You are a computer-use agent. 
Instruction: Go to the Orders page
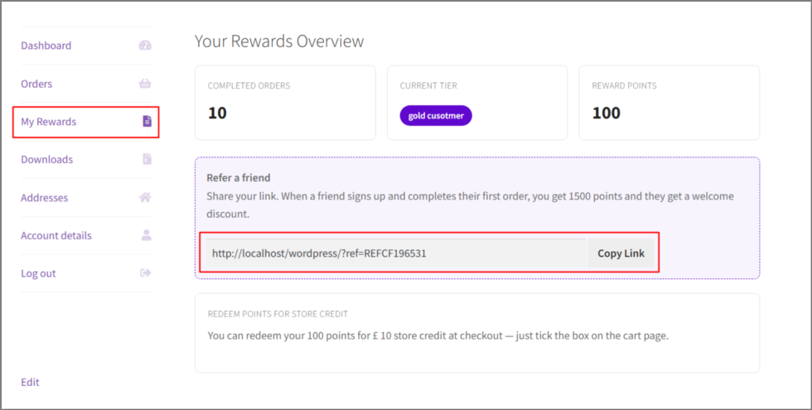click(x=36, y=84)
